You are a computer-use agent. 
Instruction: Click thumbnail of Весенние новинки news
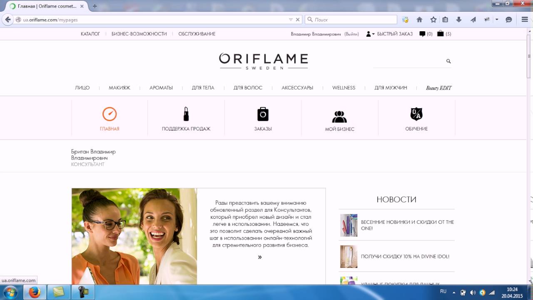click(x=349, y=225)
